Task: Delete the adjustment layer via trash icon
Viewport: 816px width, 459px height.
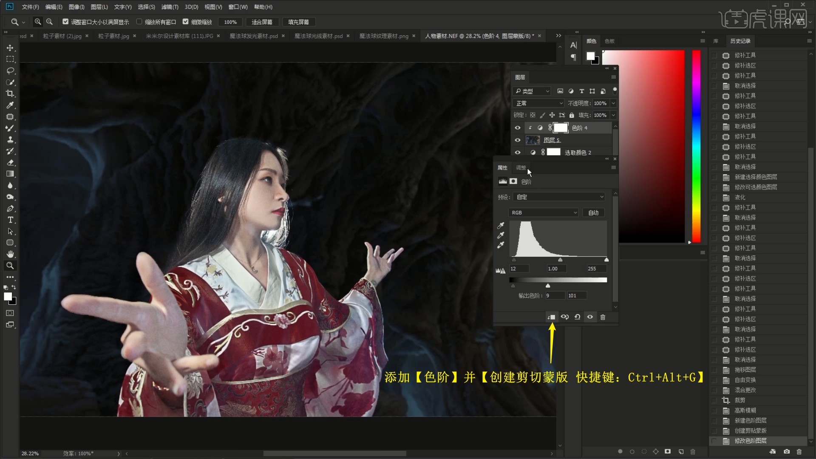Action: pyautogui.click(x=603, y=317)
